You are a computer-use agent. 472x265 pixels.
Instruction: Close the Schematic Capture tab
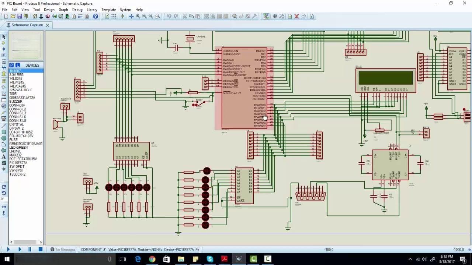tap(47, 25)
